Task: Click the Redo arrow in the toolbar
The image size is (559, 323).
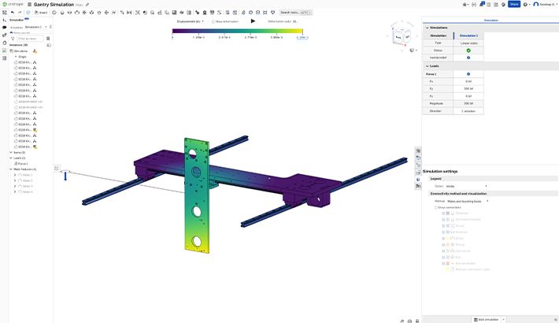Action: [20, 13]
